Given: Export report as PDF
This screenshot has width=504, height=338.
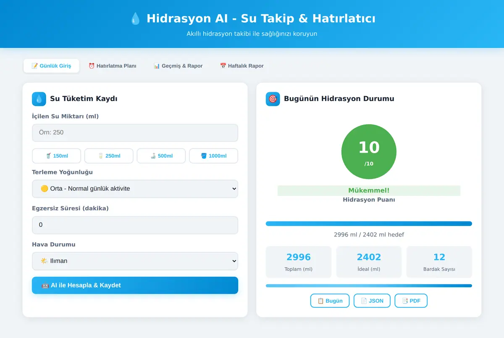Looking at the screenshot, I should coord(411,301).
